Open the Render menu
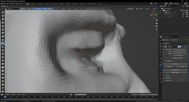 pos(12,4)
